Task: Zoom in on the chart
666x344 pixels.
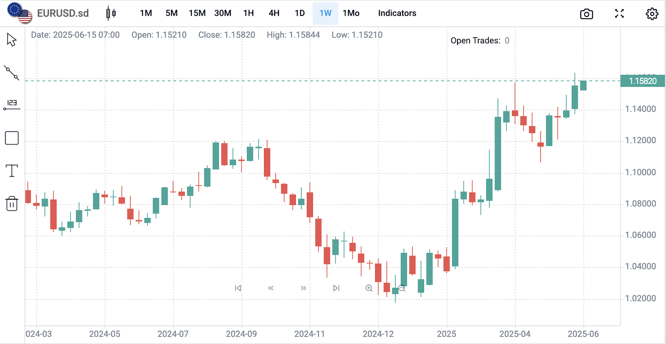Action: (369, 288)
